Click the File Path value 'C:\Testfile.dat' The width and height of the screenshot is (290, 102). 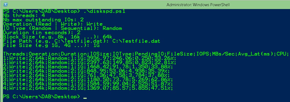click(x=136, y=41)
